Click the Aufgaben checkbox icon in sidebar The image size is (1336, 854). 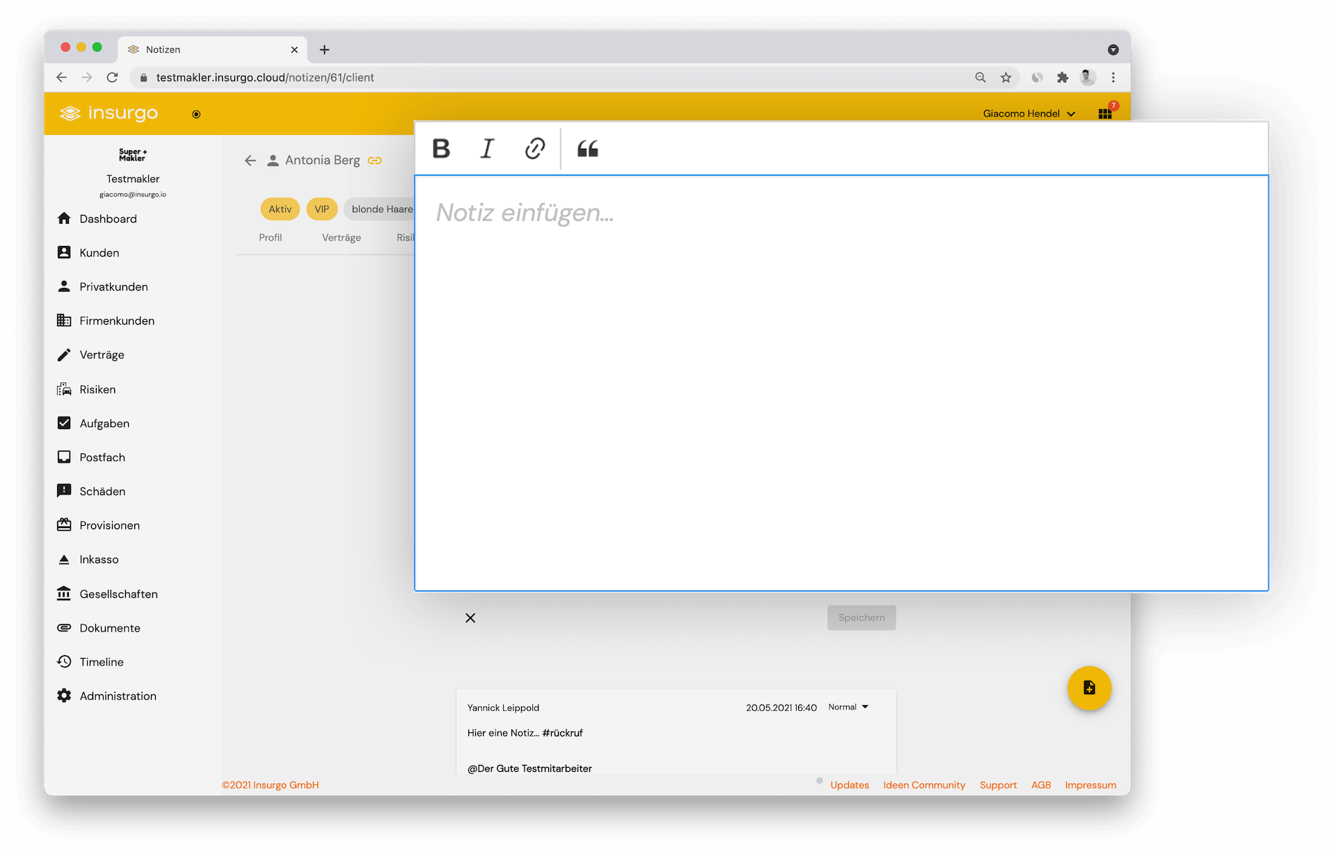(x=64, y=423)
